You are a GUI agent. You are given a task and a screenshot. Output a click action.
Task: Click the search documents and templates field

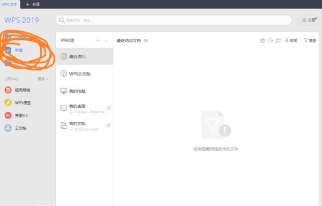point(173,20)
